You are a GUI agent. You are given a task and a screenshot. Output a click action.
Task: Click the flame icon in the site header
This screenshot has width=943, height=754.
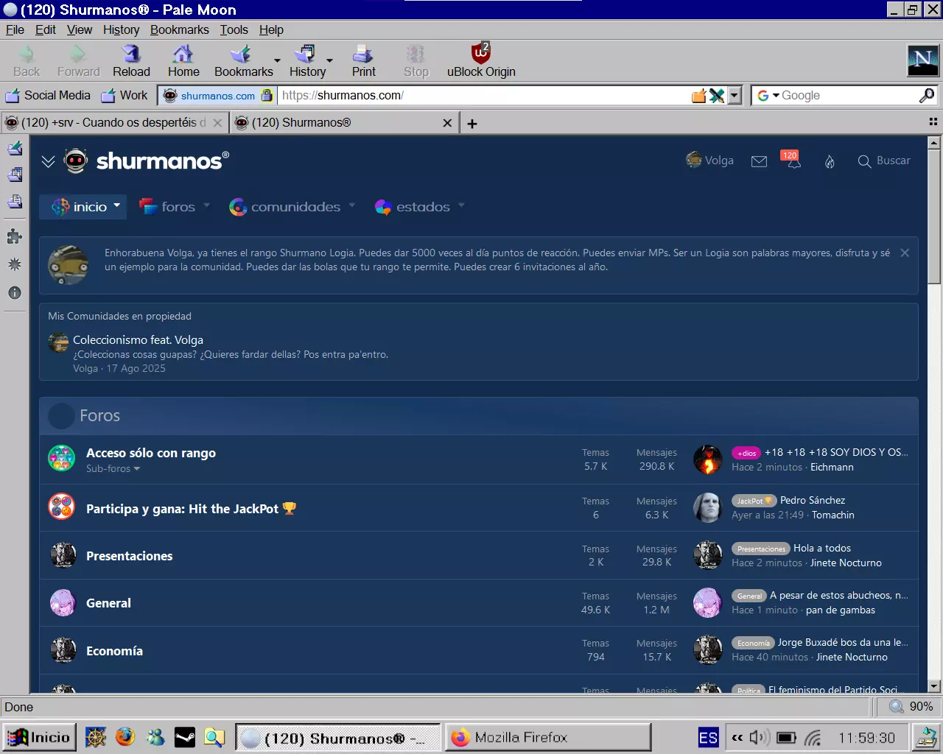[830, 161]
